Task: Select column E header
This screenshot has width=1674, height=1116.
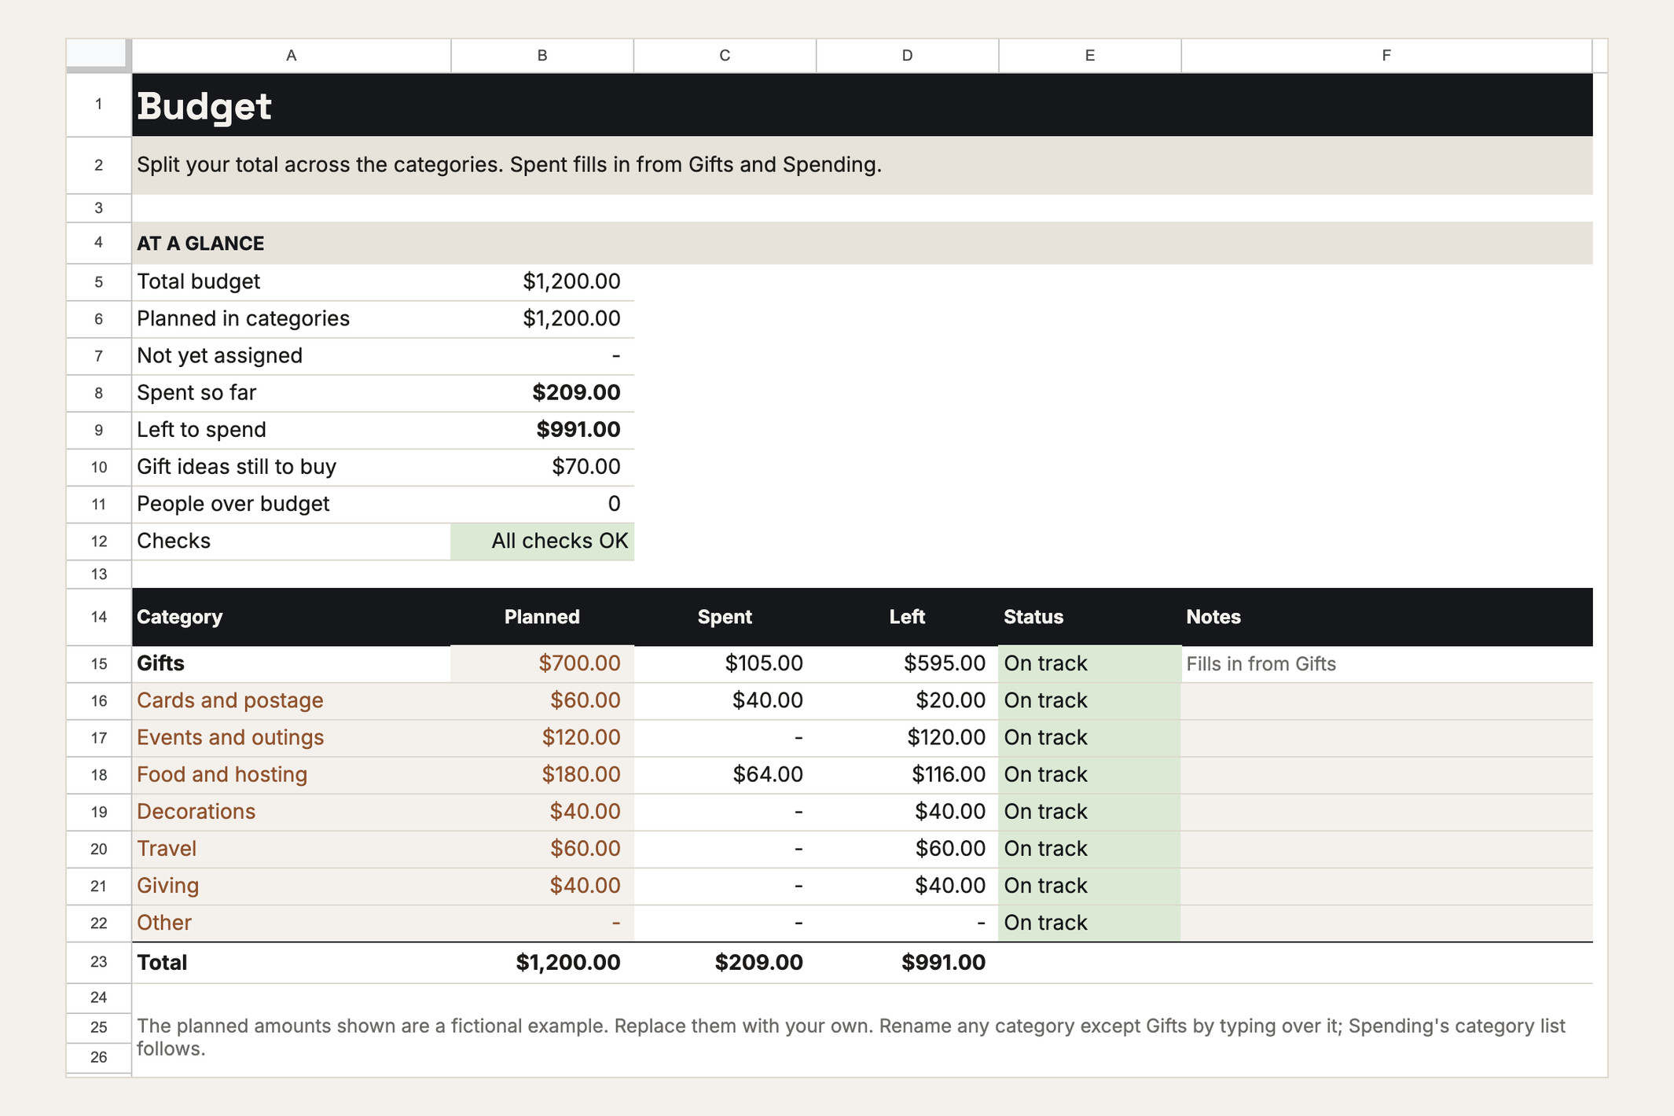Action: point(1089,55)
